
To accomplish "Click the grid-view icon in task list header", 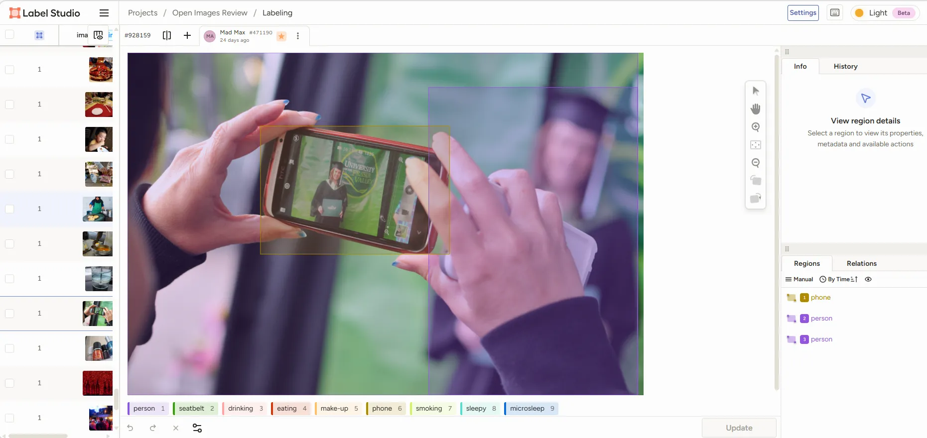I will pyautogui.click(x=39, y=35).
